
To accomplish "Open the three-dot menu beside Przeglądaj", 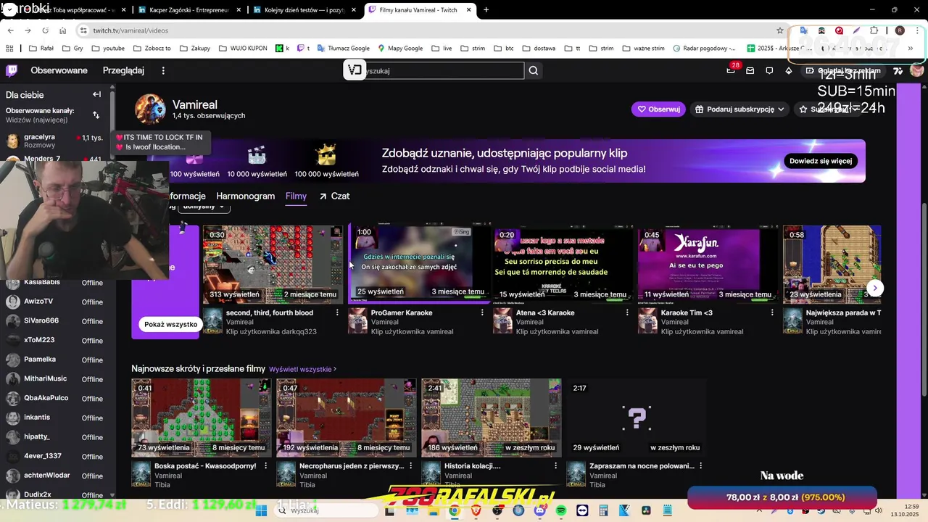I will pos(163,70).
